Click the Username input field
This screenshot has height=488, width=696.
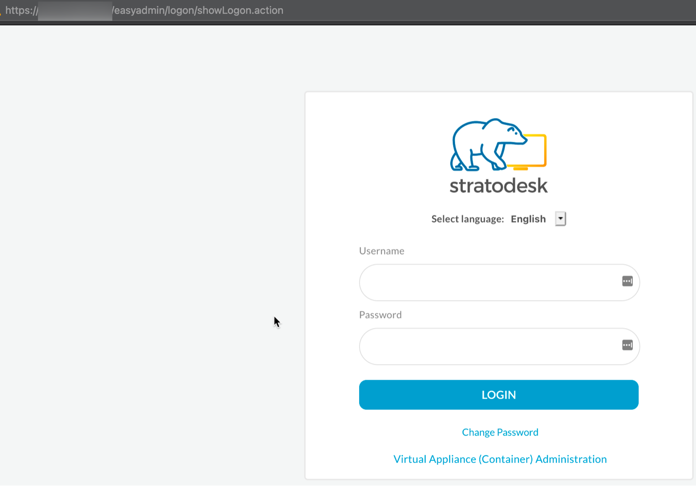pos(499,282)
